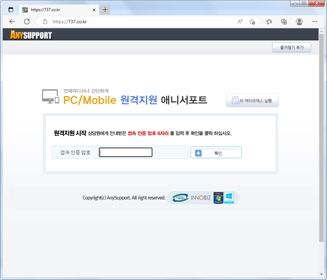Viewport: 327px width, 280px height.
Task: Click the red '접속 인증 암호 6자리' text
Action: pos(148,133)
